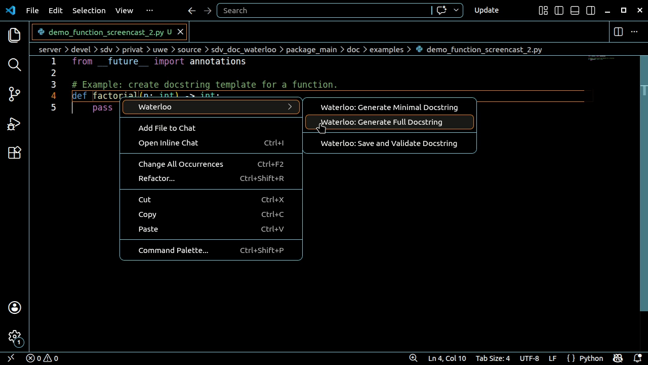Open the doc breadcrumb
Viewport: 648px width, 365px height.
point(353,50)
